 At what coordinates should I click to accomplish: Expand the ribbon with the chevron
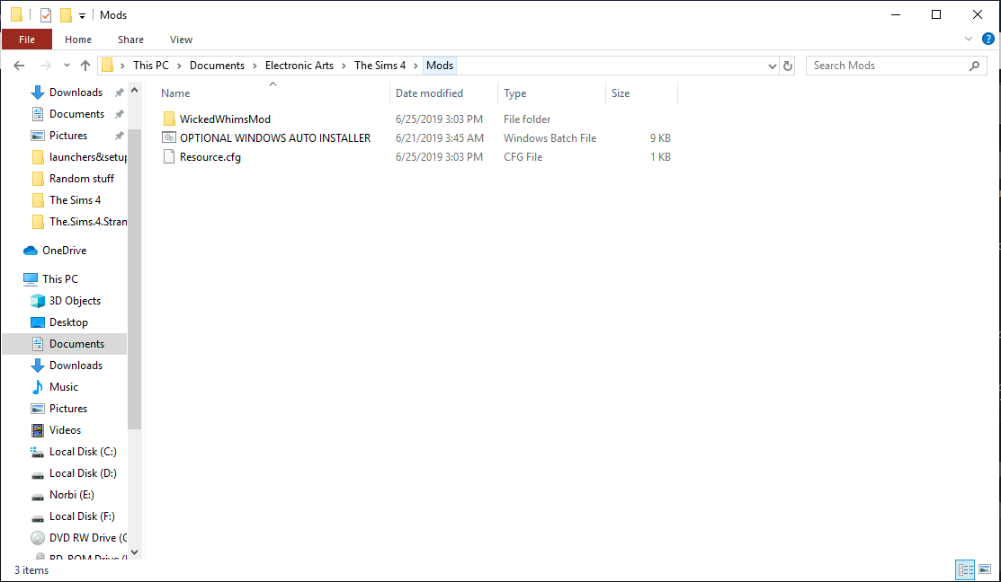[969, 39]
